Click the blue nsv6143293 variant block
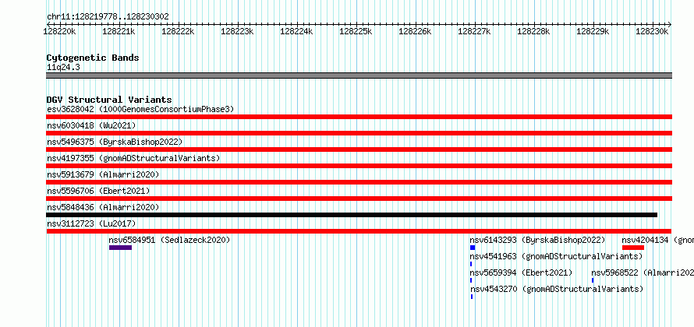 [x=473, y=248]
